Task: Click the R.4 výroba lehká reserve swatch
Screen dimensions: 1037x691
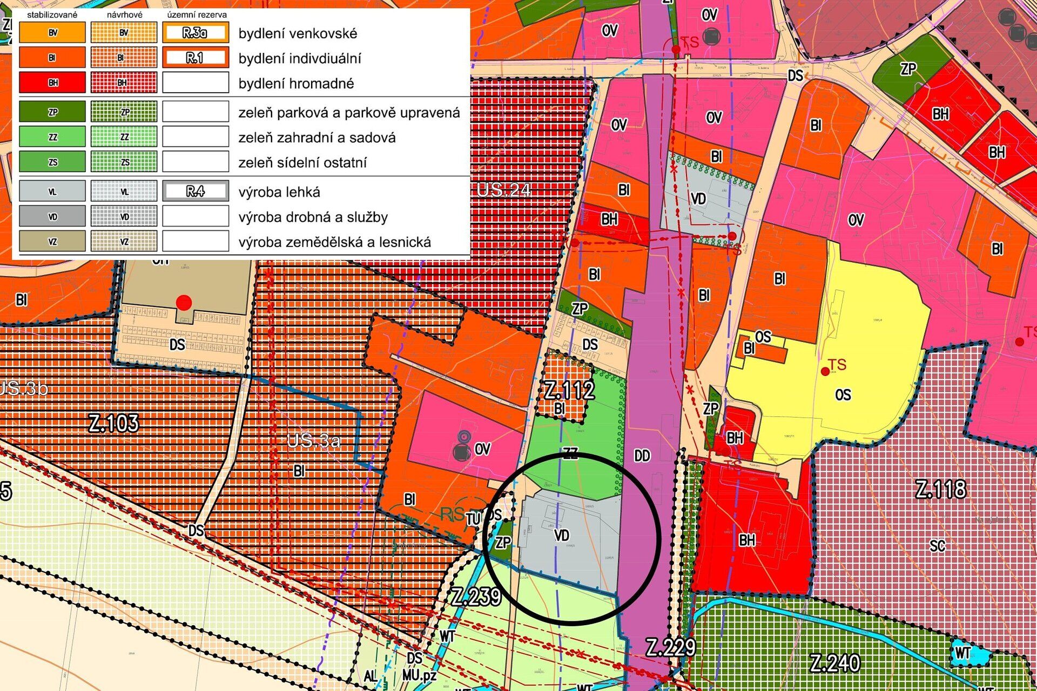Action: [196, 191]
